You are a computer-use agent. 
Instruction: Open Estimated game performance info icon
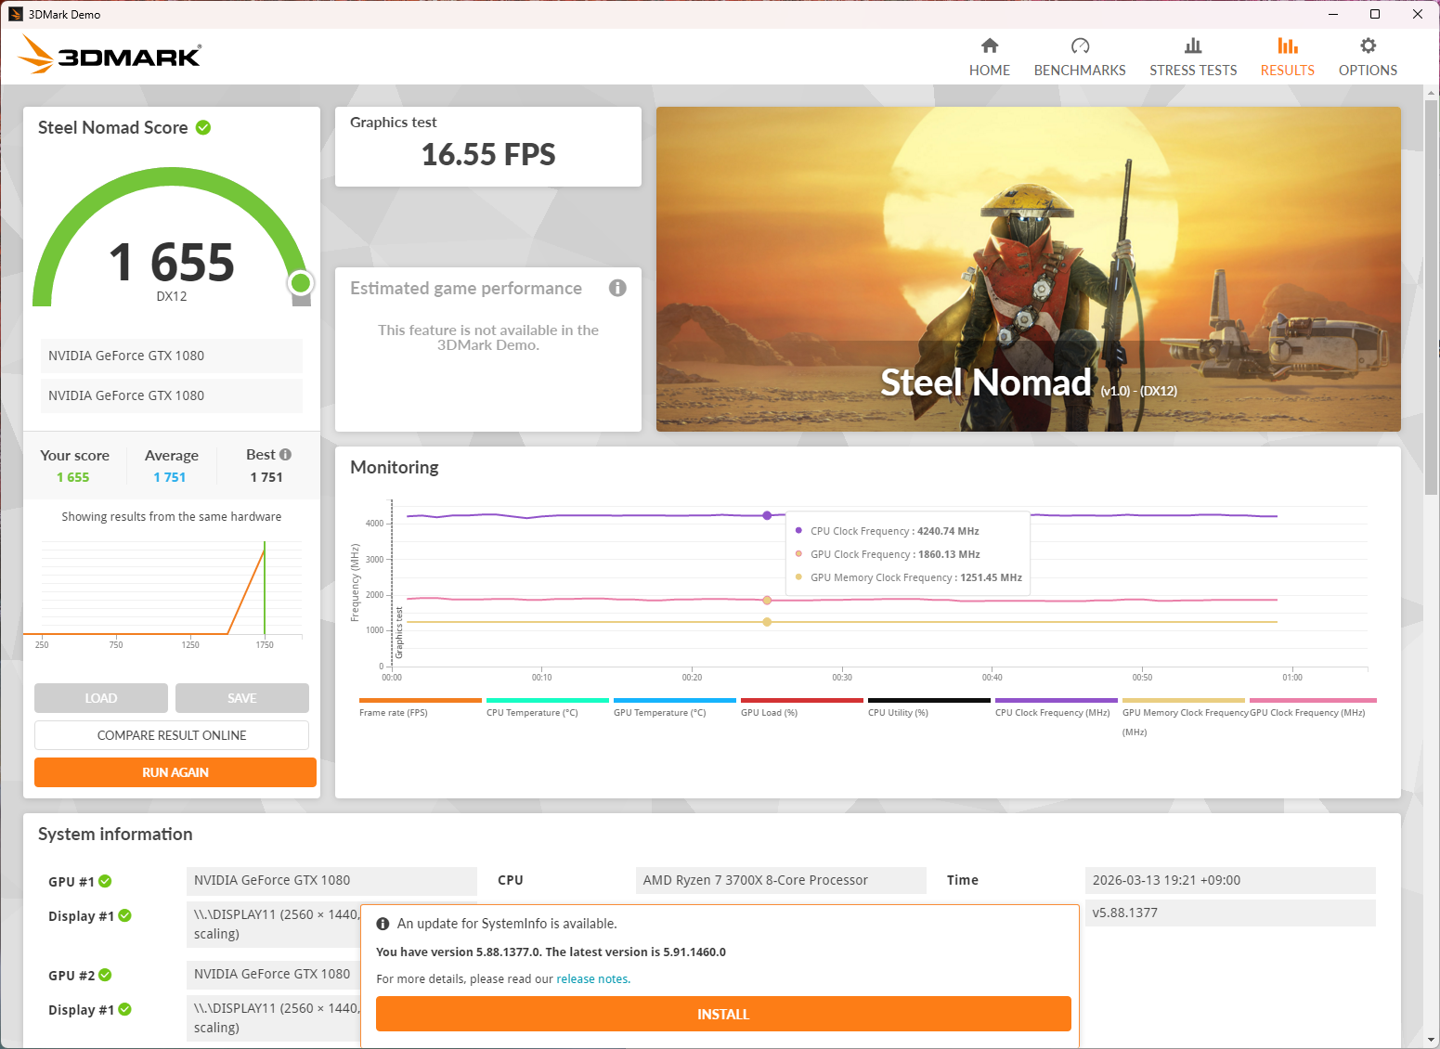coord(617,288)
